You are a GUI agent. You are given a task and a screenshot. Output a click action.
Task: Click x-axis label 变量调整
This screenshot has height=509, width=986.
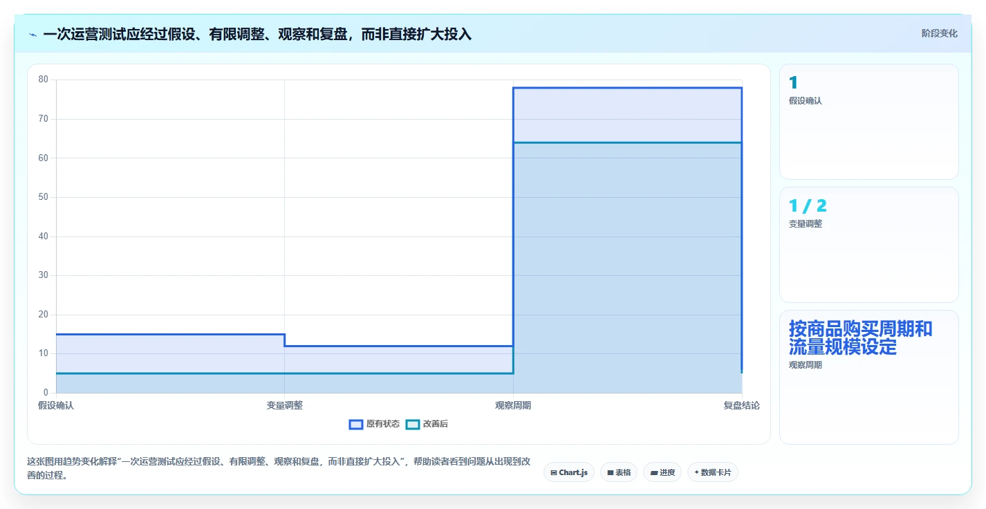click(284, 406)
